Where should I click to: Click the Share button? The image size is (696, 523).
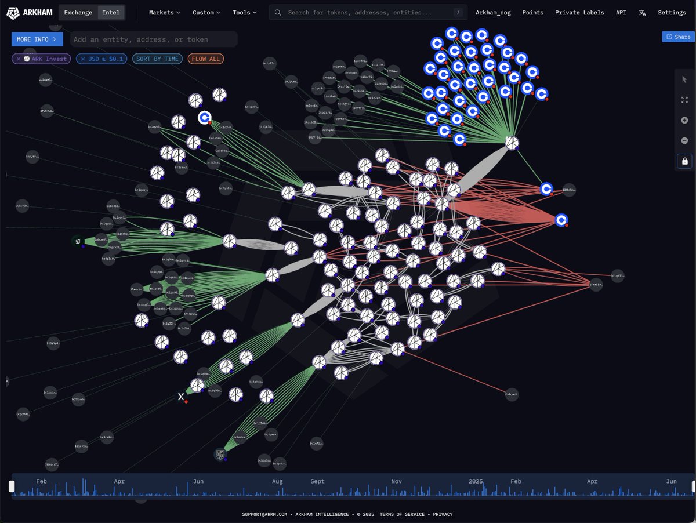(678, 37)
